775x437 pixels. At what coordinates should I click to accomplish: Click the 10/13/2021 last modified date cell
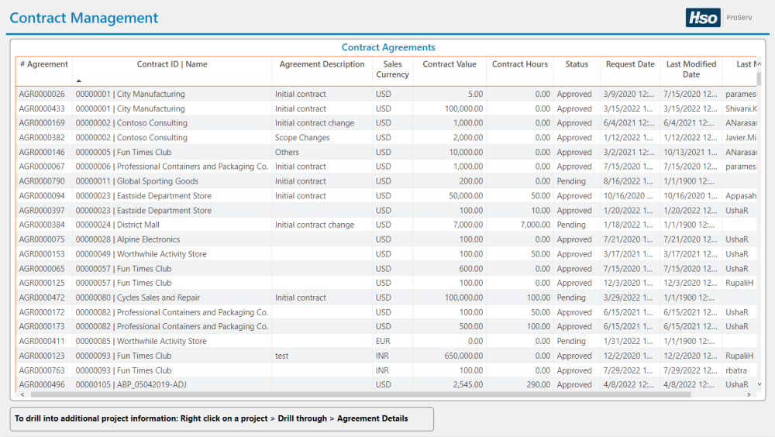click(691, 153)
